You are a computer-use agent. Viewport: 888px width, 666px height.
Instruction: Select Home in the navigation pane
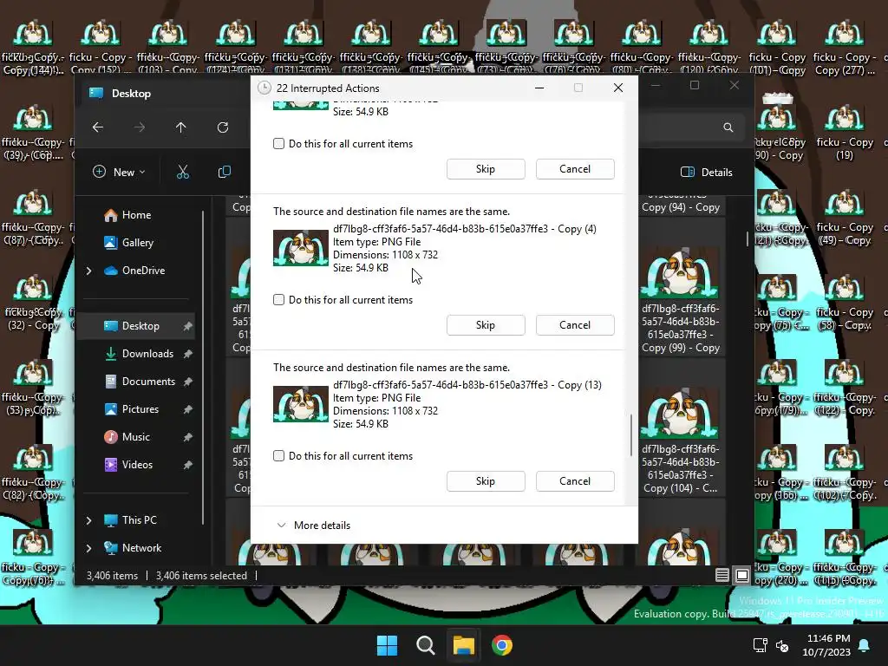[136, 215]
